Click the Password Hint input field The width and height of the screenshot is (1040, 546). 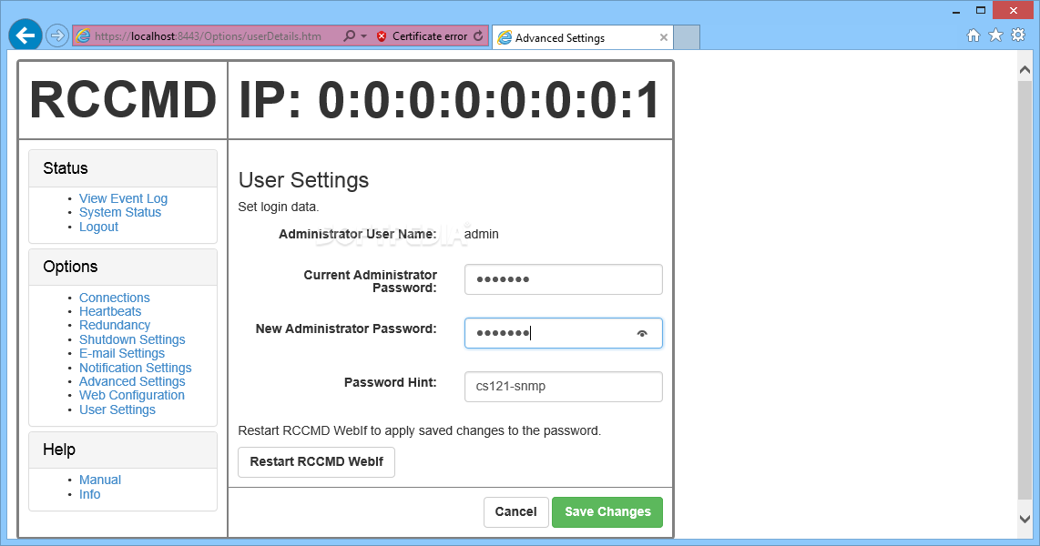[x=563, y=387]
